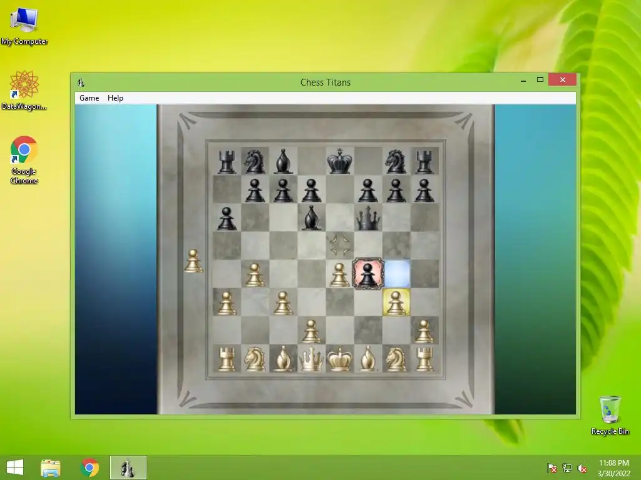Select the black knight on b8
This screenshot has width=641, height=480.
(255, 161)
